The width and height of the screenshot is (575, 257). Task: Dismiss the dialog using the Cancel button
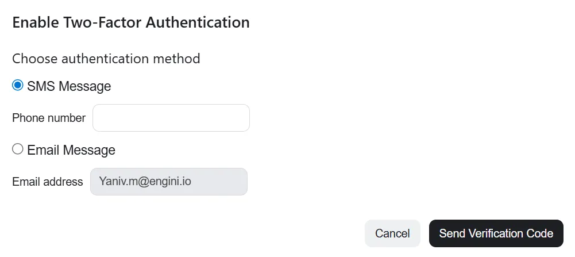click(392, 233)
